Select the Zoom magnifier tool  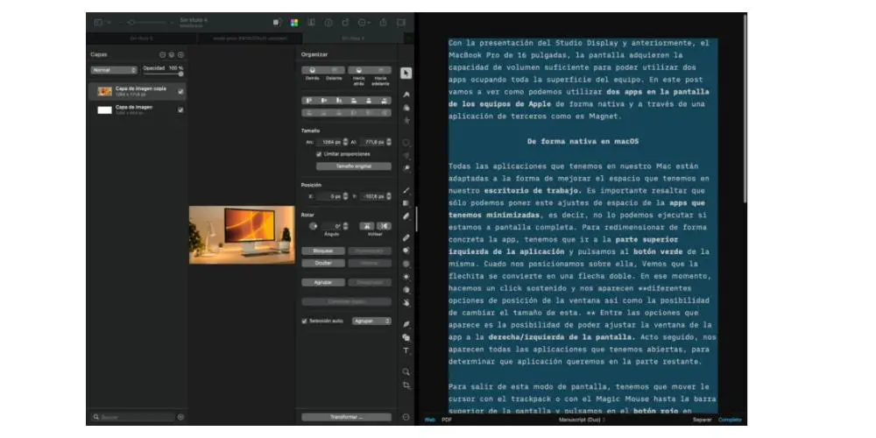[x=406, y=371]
